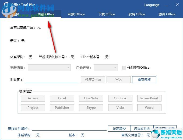The width and height of the screenshot is (183, 140).
Task: Launch OneNote from quick start
Action: coord(91,98)
